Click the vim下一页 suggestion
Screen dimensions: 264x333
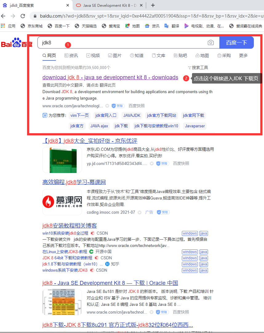[x=79, y=116]
